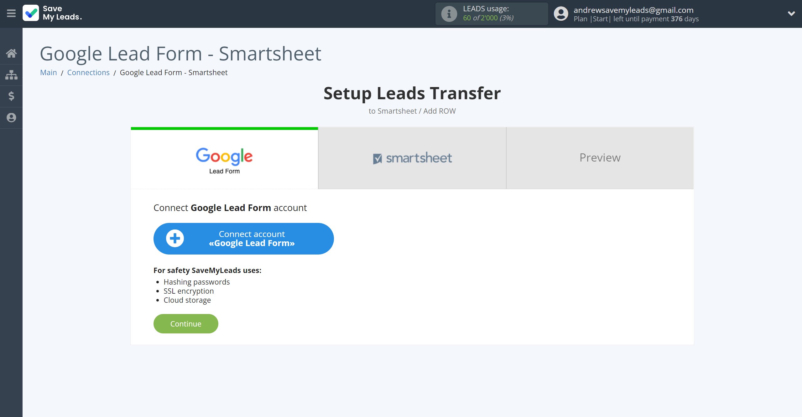
Task: Click the connections/sitemap icon
Action: point(12,74)
